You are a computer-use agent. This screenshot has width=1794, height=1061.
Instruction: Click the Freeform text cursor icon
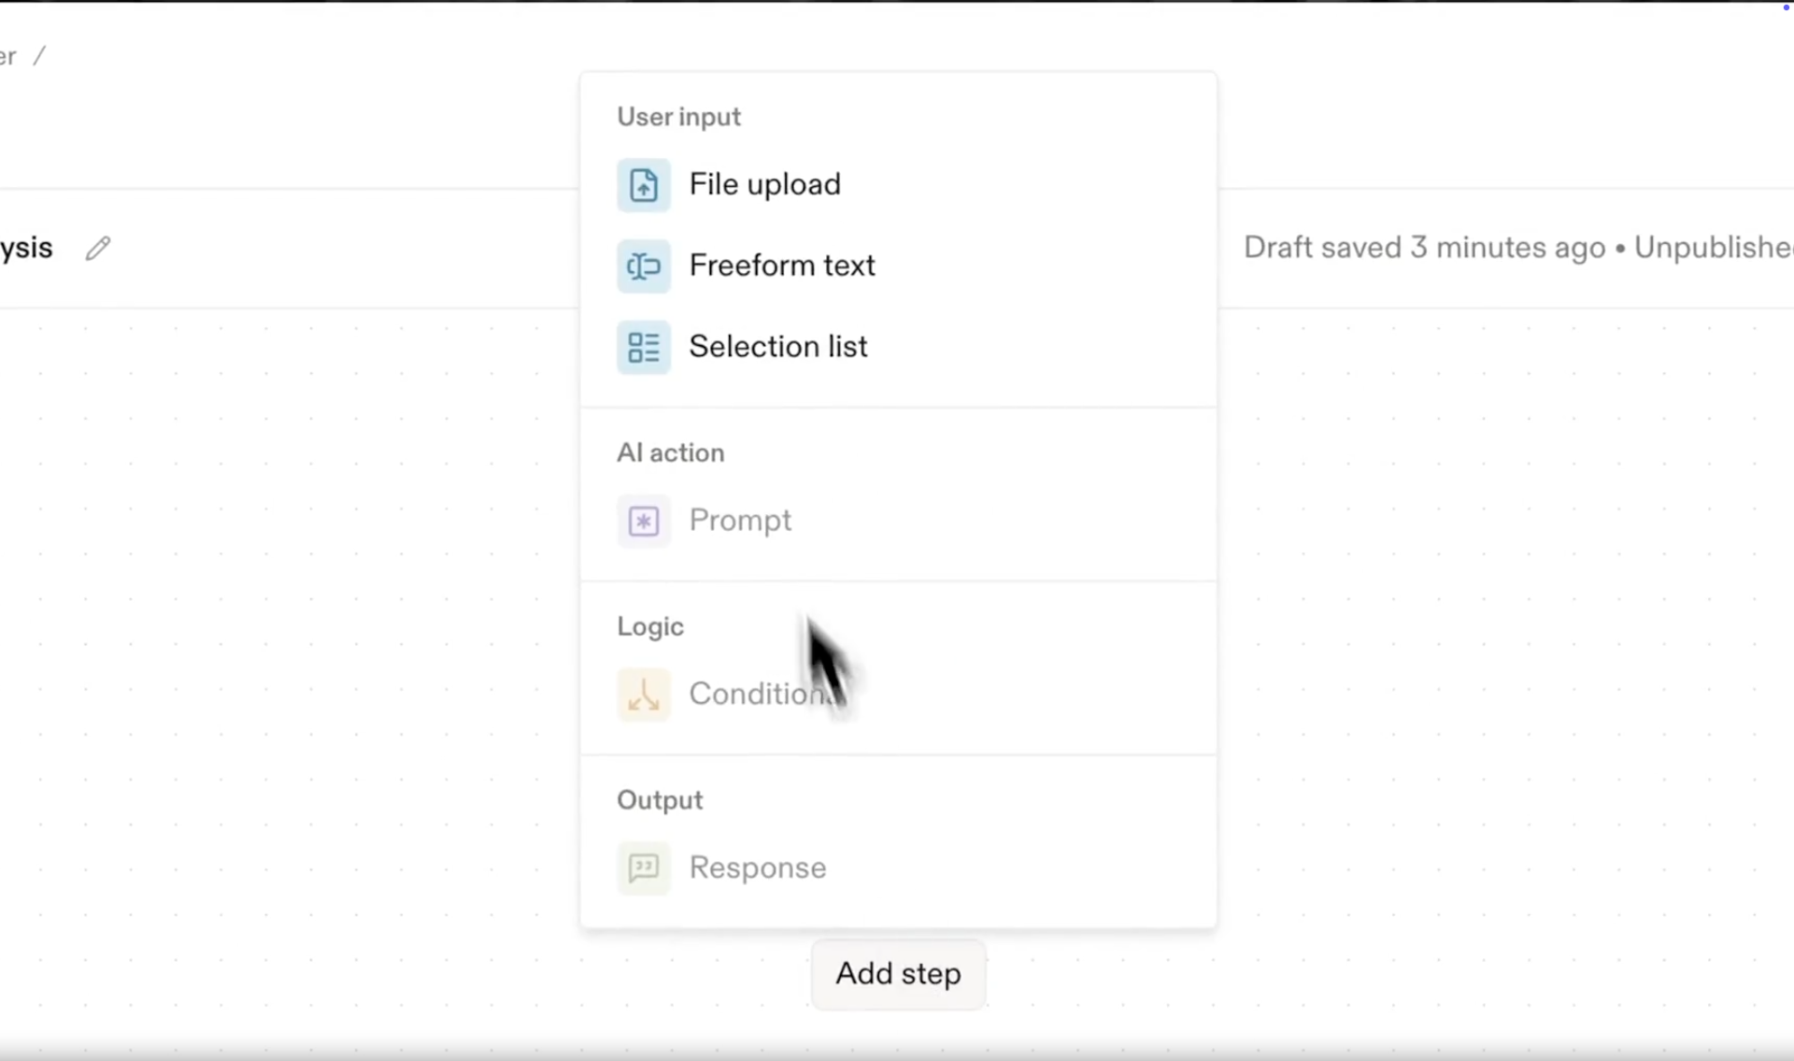click(x=643, y=266)
